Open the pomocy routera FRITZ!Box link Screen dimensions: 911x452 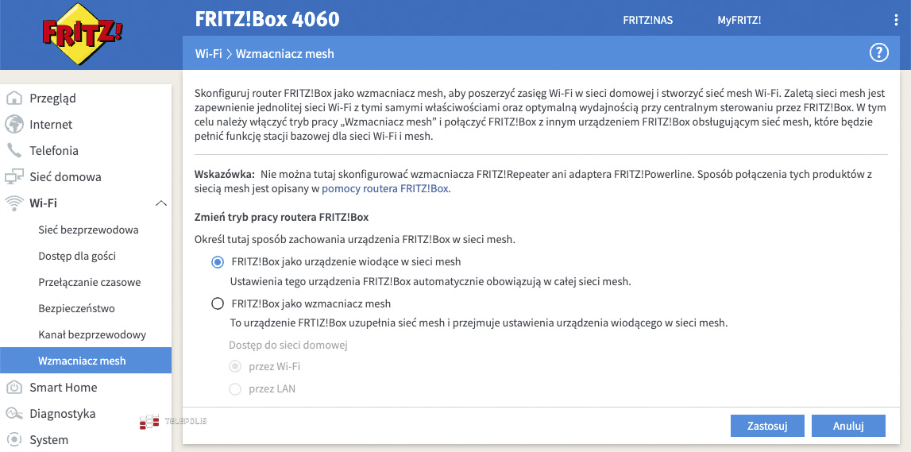click(x=385, y=189)
